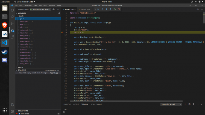Open the Extensions view in activity bar
This screenshot has width=205, height=115.
12,37
